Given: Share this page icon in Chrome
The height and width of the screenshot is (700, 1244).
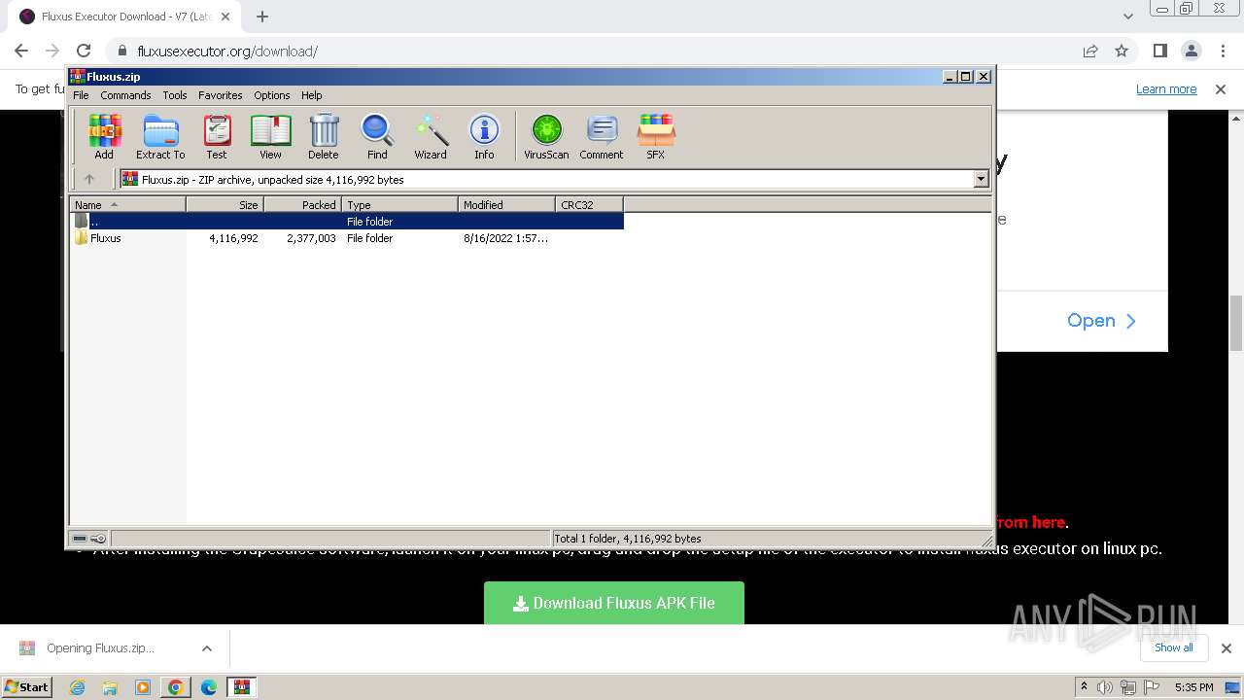Looking at the screenshot, I should 1090,51.
